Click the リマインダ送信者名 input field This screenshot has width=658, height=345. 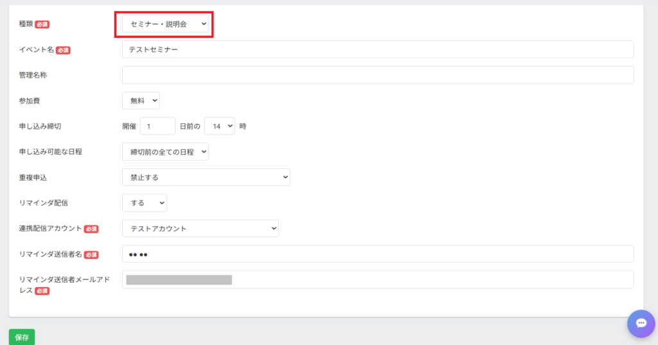pyautogui.click(x=377, y=254)
